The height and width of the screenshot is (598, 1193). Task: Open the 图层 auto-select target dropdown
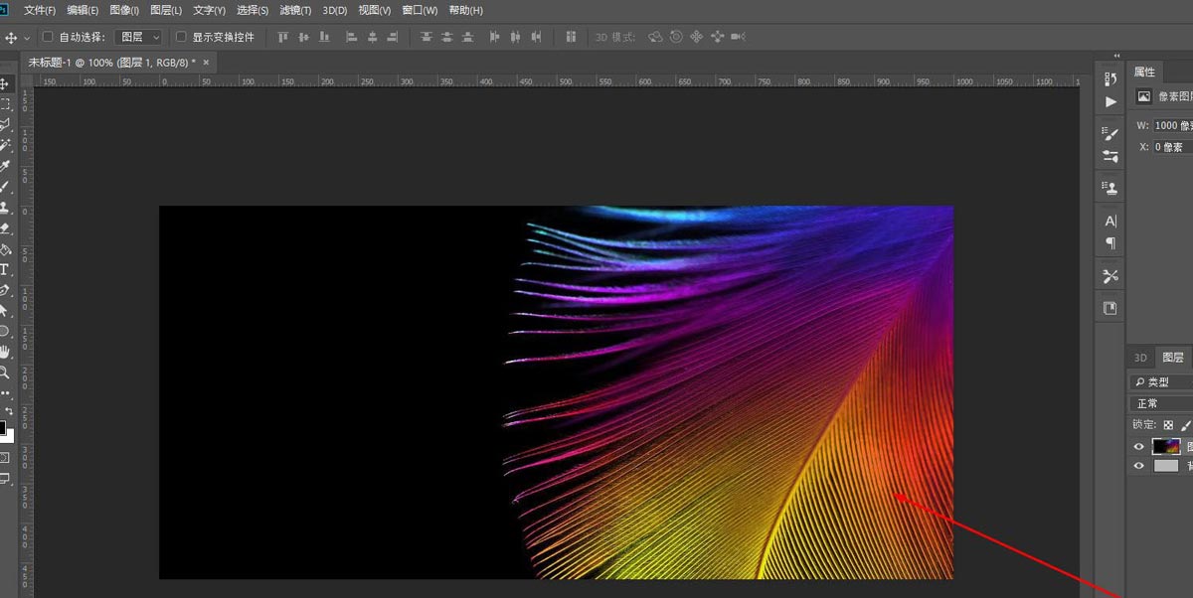click(x=138, y=37)
